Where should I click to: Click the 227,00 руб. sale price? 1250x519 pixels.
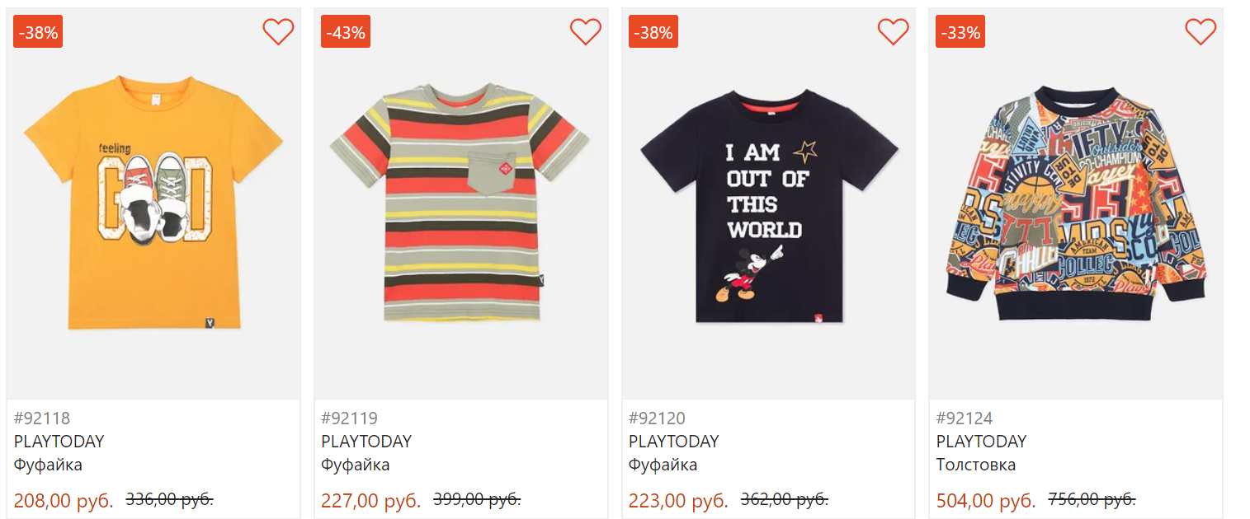(371, 500)
